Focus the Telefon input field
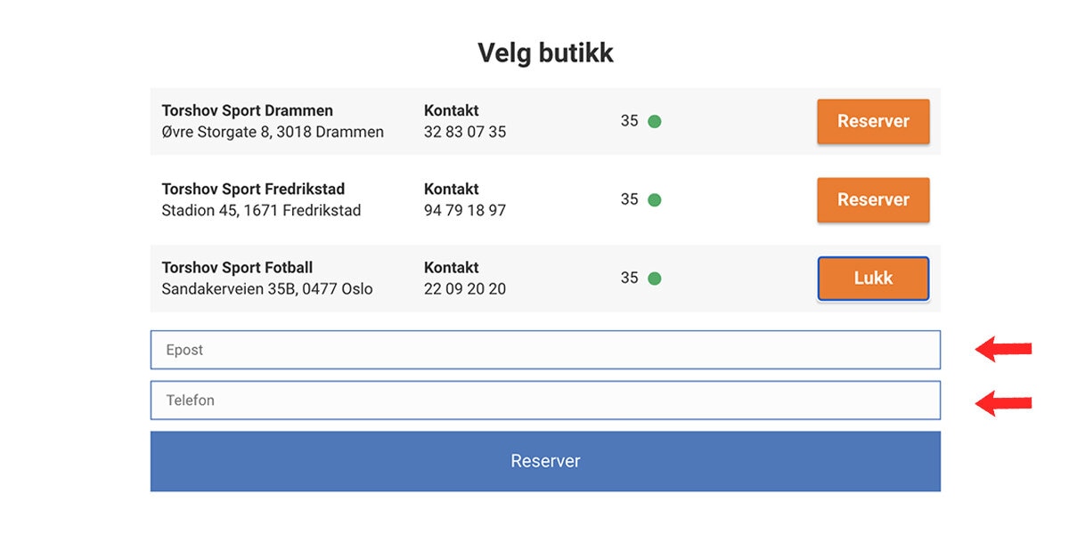The height and width of the screenshot is (534, 1069). (x=545, y=400)
